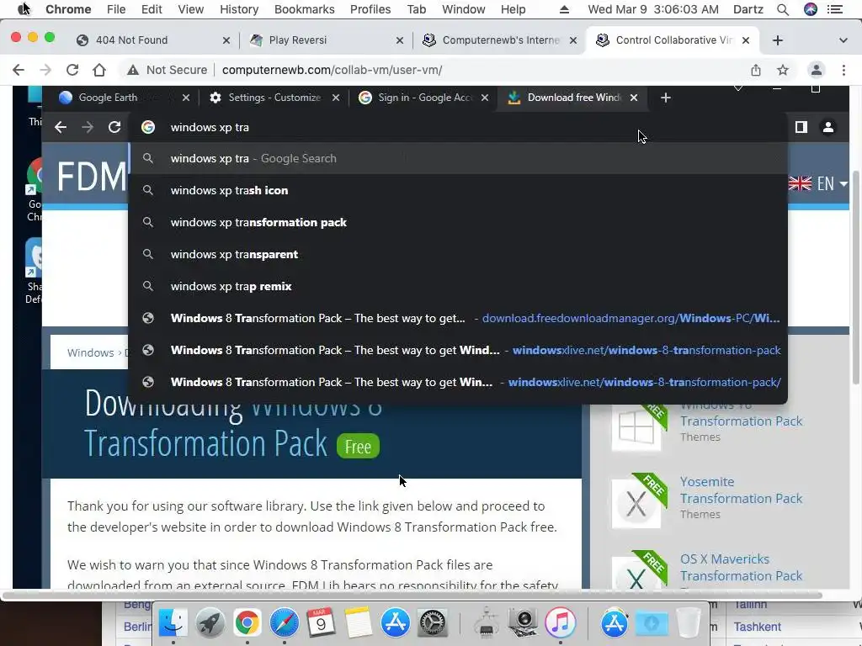Close the Play Reversi tab
The height and width of the screenshot is (646, 862).
pos(400,40)
